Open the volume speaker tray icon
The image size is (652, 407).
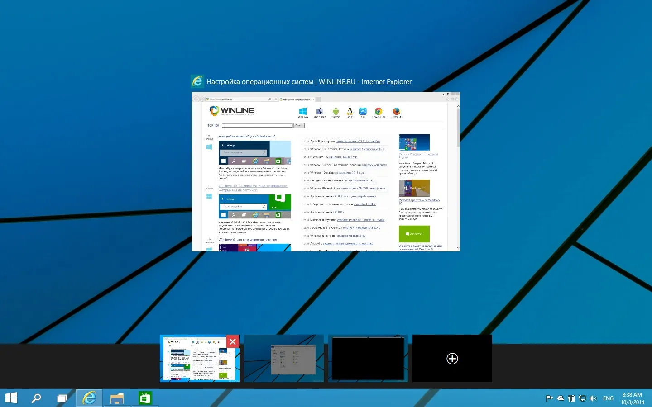593,398
